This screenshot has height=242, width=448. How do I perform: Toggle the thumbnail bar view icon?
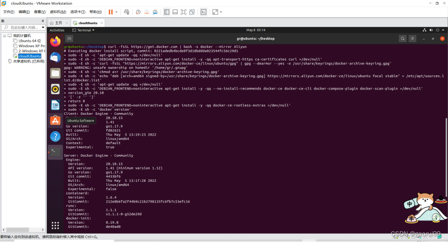(x=175, y=12)
